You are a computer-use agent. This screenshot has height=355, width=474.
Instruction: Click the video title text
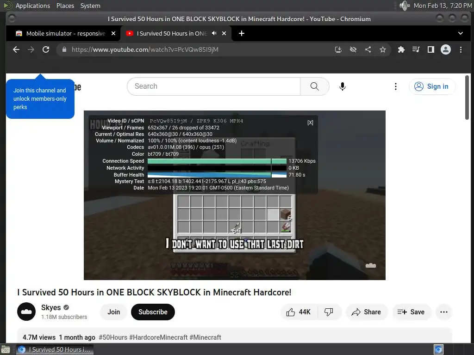(x=154, y=292)
